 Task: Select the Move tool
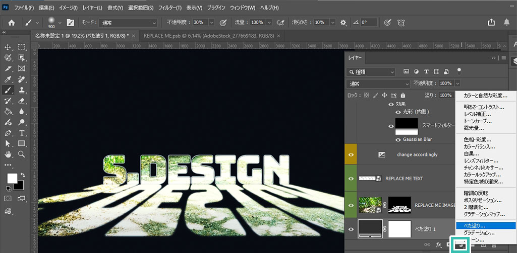pyautogui.click(x=8, y=47)
